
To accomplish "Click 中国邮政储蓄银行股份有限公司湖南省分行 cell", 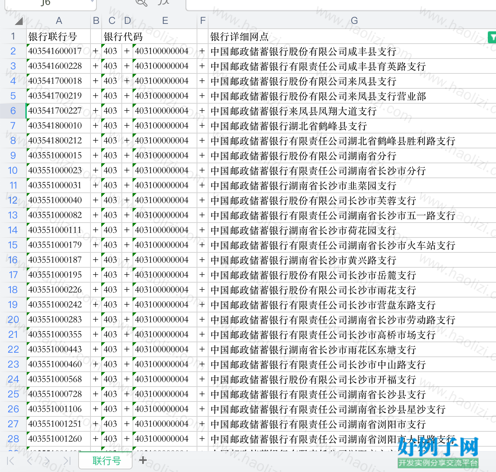I will click(352, 155).
